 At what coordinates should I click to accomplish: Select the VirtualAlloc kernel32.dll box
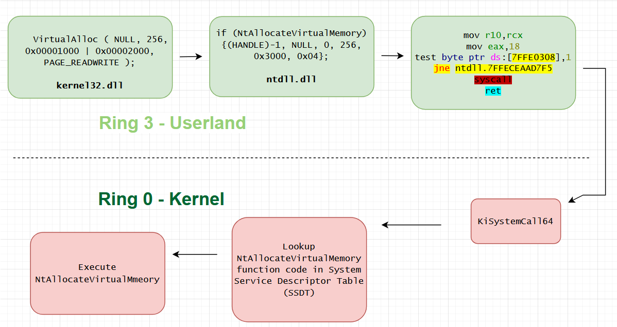[x=90, y=58]
